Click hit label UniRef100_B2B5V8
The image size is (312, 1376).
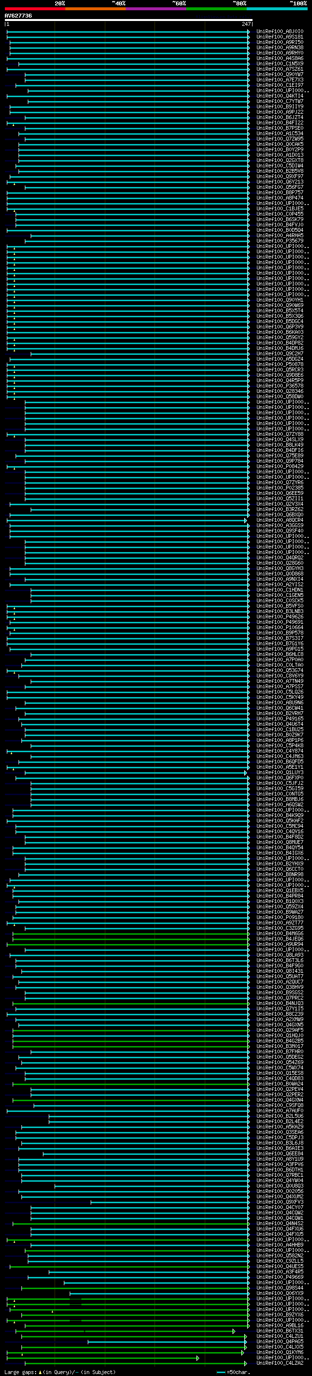click(280, 171)
